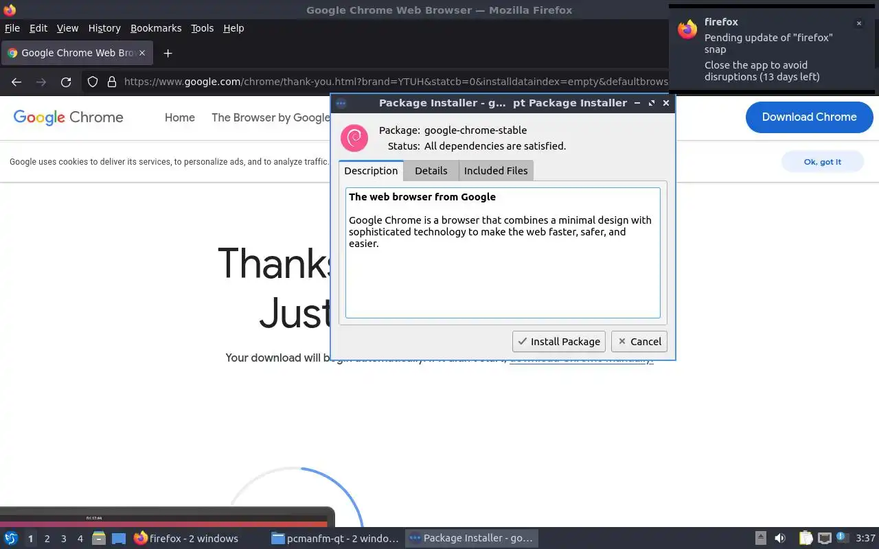
Task: Open the History menu
Action: click(104, 28)
